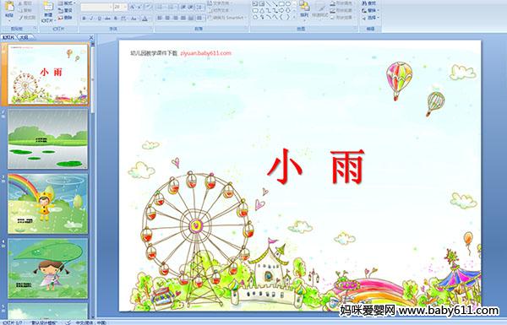Click the Delete slide (删除) icon
The width and height of the screenshot is (507, 325).
point(65,18)
